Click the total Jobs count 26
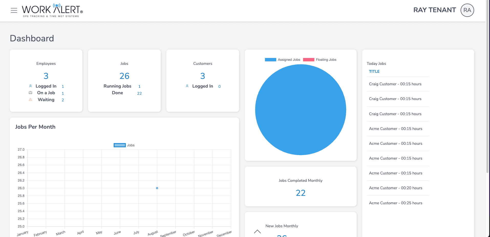This screenshot has height=237, width=490. click(x=124, y=76)
